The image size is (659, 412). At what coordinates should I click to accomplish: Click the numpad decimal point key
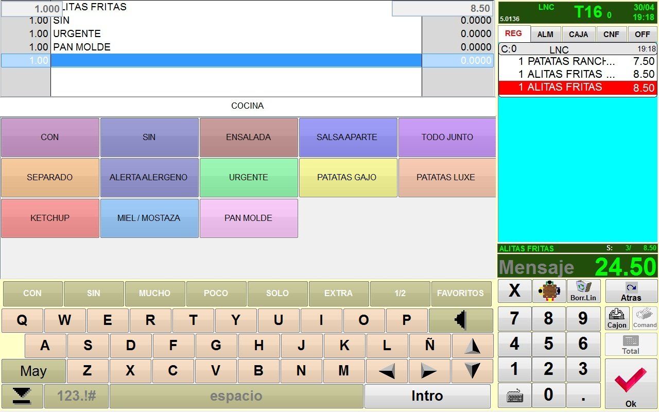pyautogui.click(x=583, y=396)
